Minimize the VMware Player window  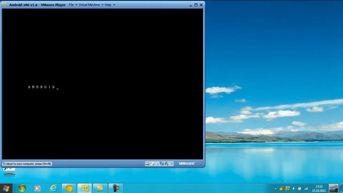point(191,5)
